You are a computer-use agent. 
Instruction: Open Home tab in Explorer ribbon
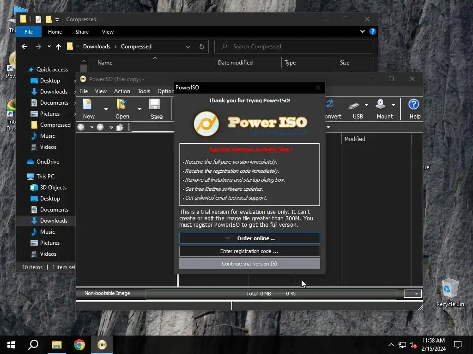click(55, 32)
